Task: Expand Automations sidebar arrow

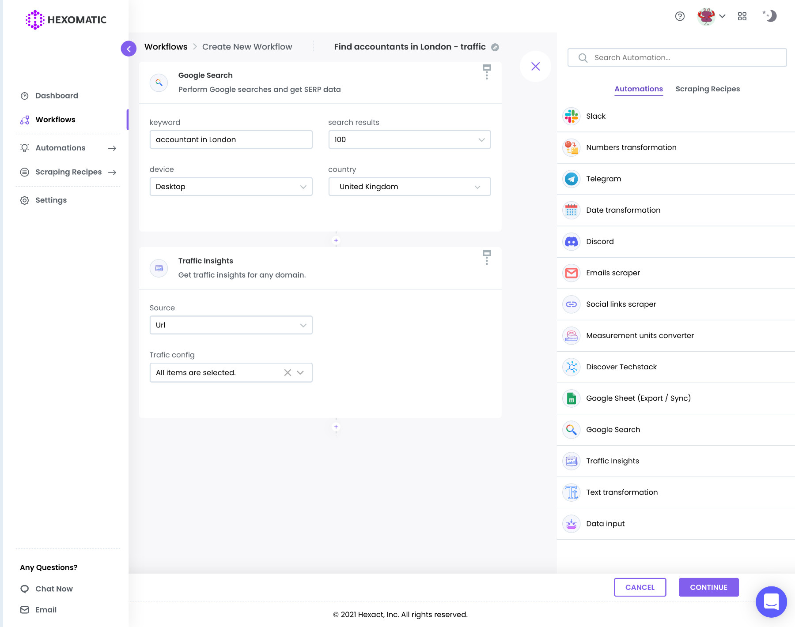Action: (112, 148)
